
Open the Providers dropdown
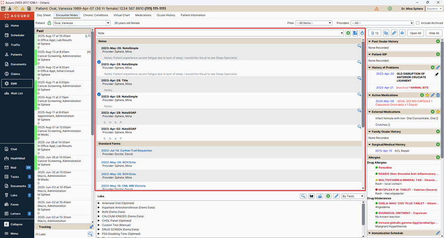tap(381, 23)
